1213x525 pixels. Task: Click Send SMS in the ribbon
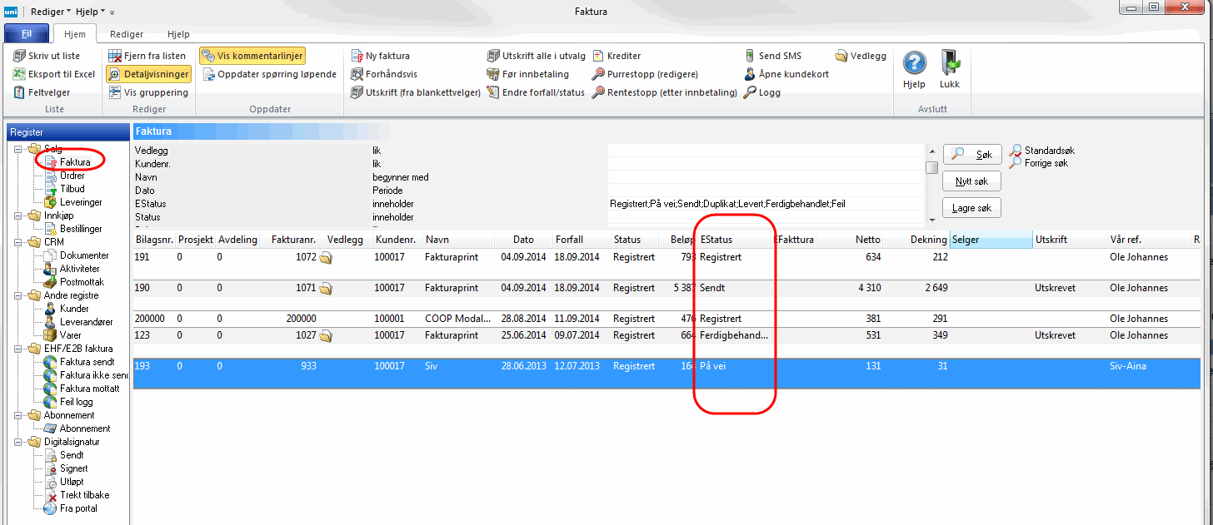coord(751,56)
